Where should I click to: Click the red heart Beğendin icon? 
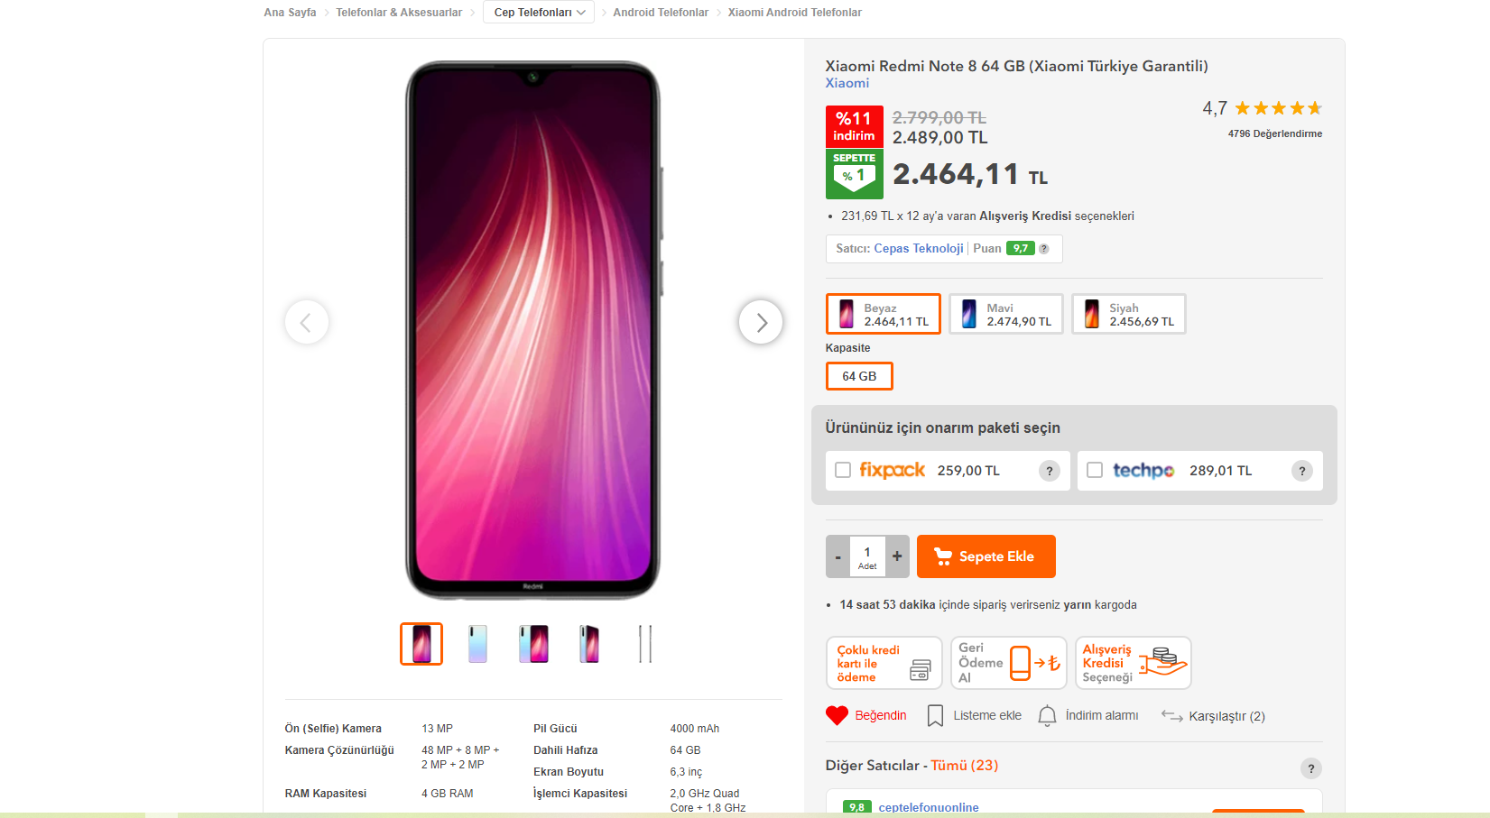[x=837, y=715]
